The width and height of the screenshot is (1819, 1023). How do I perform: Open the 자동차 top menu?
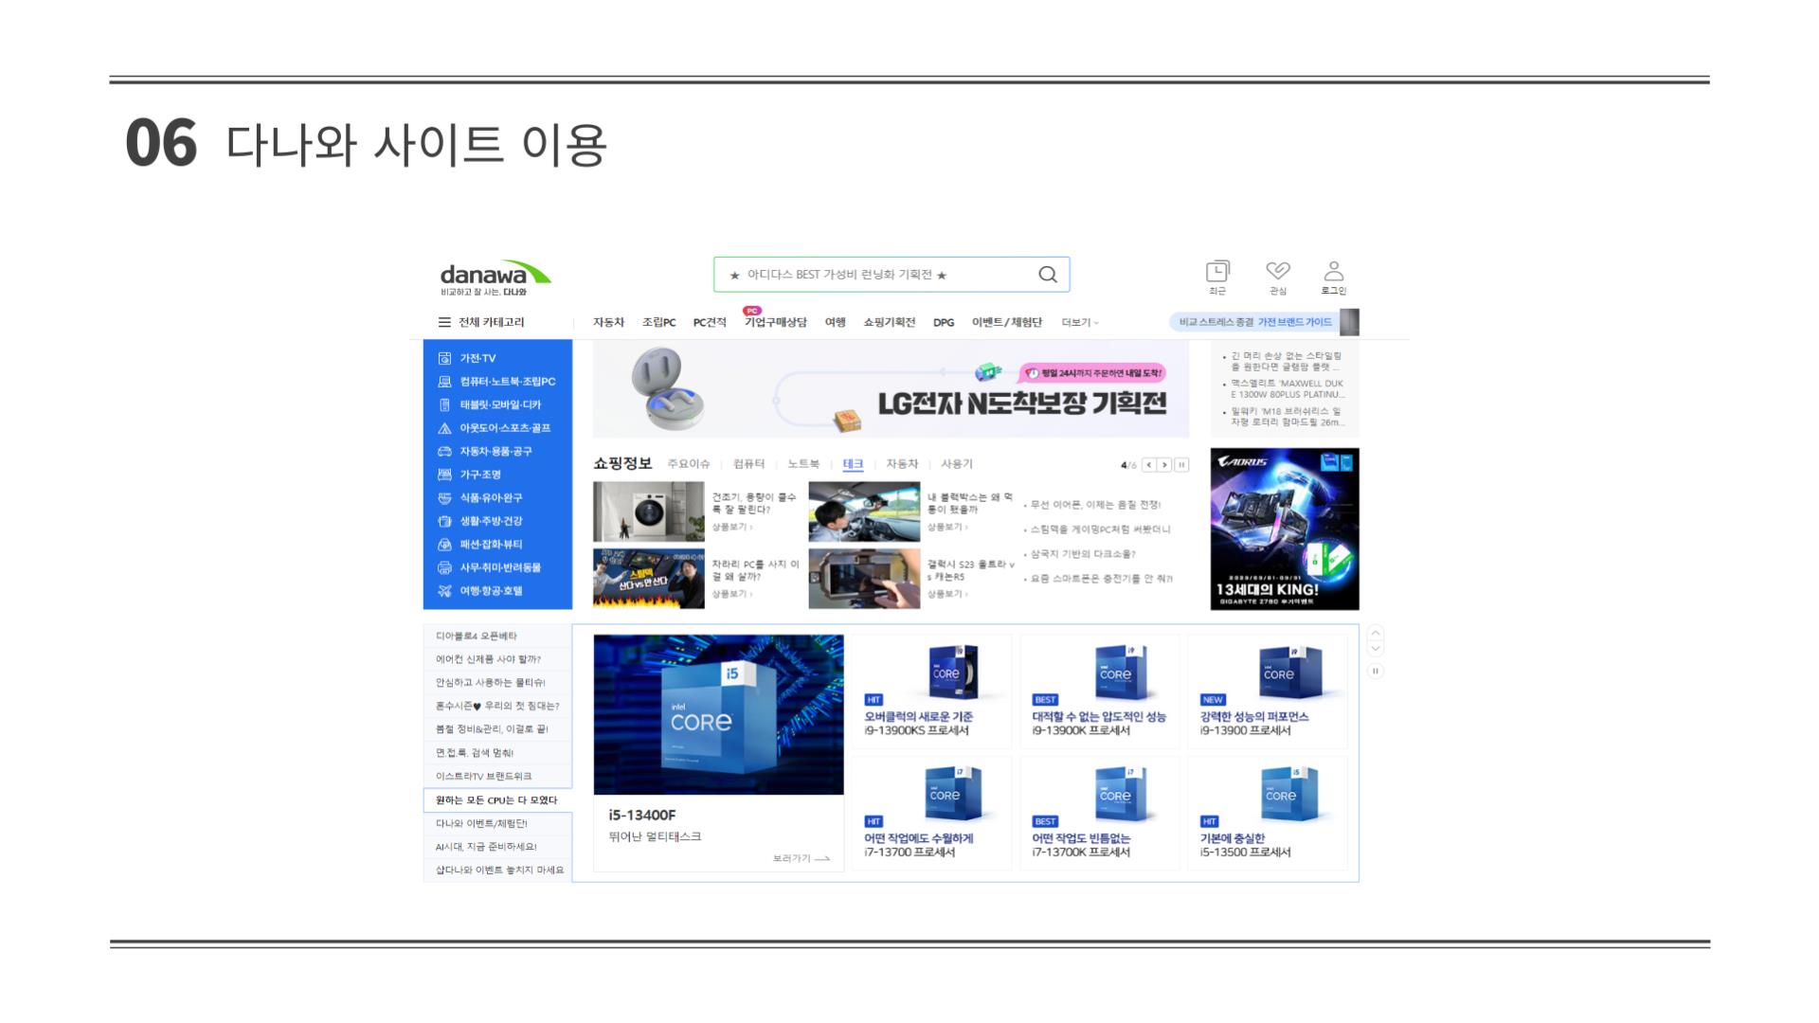click(608, 323)
